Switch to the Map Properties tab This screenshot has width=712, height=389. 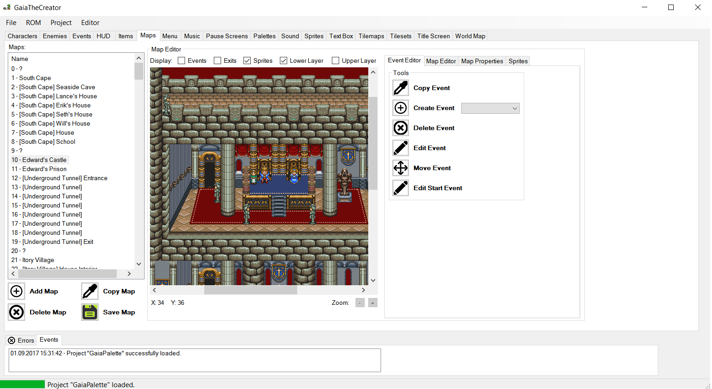482,61
